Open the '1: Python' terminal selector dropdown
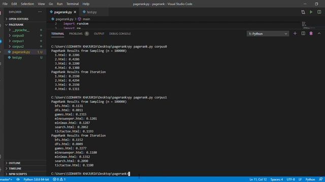The image size is (325, 182). coord(268,34)
